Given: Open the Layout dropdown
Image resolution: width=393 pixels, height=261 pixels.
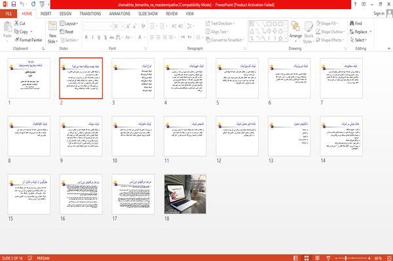Looking at the screenshot, I should pos(69,24).
